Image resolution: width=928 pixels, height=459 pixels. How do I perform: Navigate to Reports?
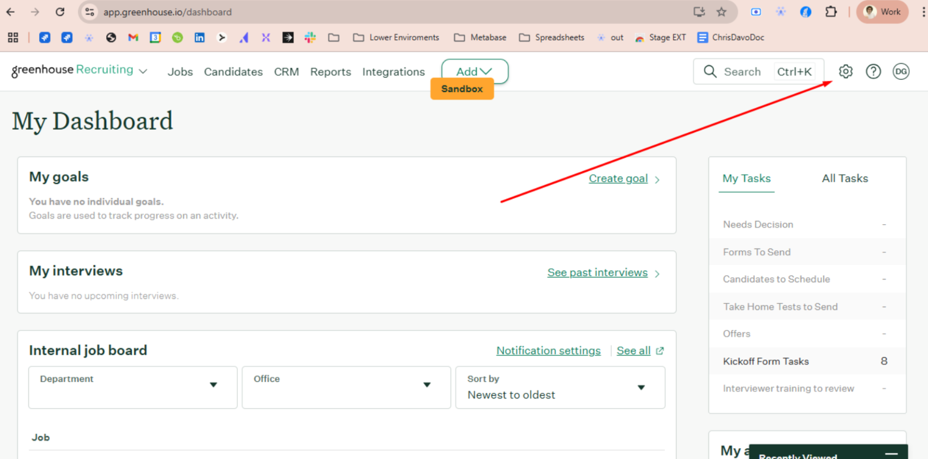(330, 72)
